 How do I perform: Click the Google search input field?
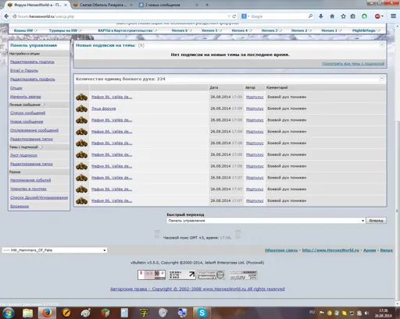click(x=279, y=16)
